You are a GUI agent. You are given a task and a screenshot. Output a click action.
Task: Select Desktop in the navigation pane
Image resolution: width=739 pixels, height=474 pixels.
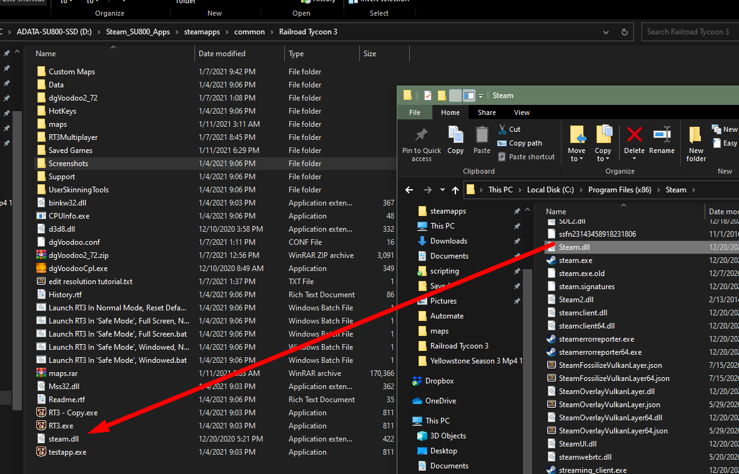pyautogui.click(x=444, y=451)
